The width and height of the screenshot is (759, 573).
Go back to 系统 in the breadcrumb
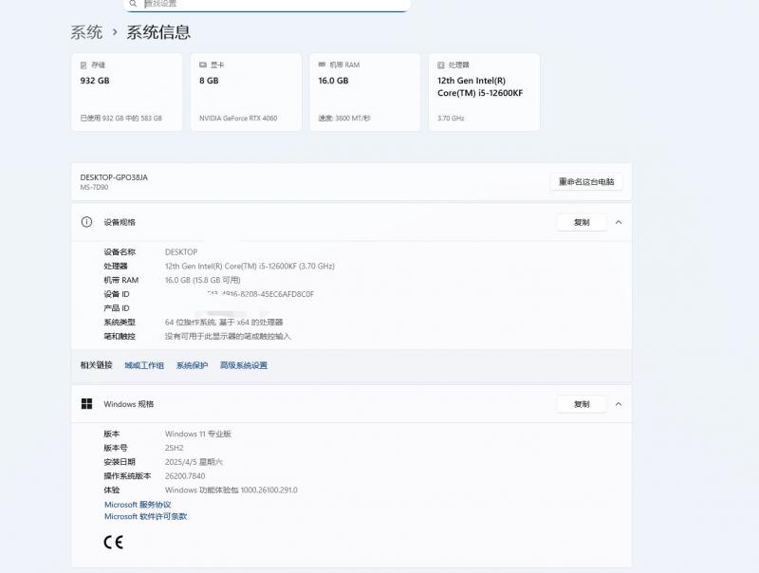86,32
